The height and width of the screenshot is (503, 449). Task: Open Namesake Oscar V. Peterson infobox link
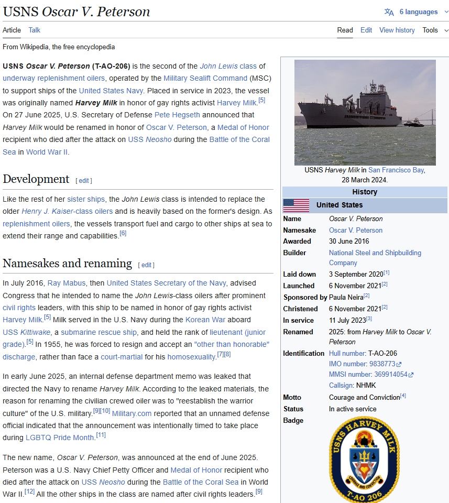coord(356,231)
